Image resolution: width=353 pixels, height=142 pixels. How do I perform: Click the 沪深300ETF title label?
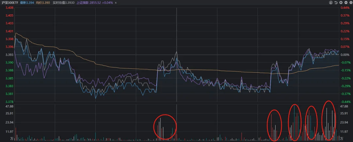tap(9, 3)
